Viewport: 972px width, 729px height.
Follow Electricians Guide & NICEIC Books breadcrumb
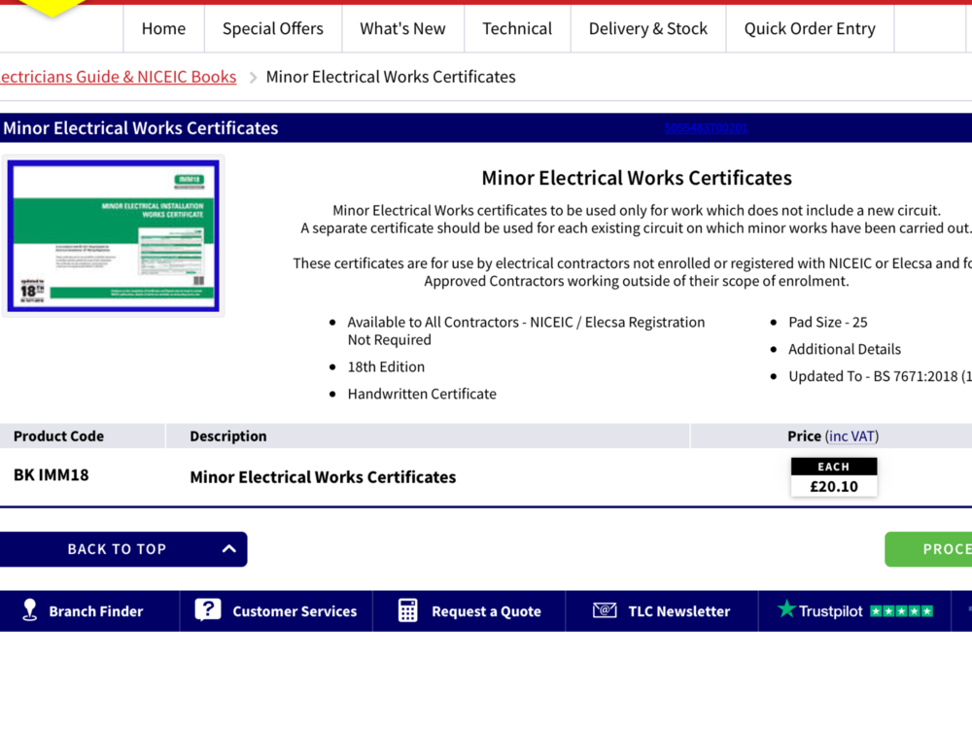point(118,77)
